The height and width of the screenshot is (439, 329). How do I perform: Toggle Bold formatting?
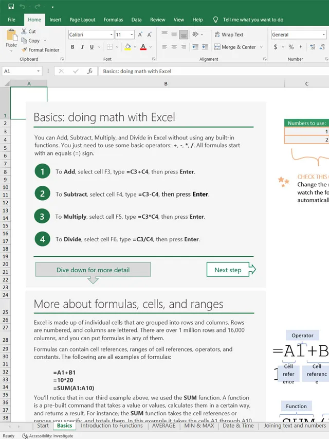72,47
